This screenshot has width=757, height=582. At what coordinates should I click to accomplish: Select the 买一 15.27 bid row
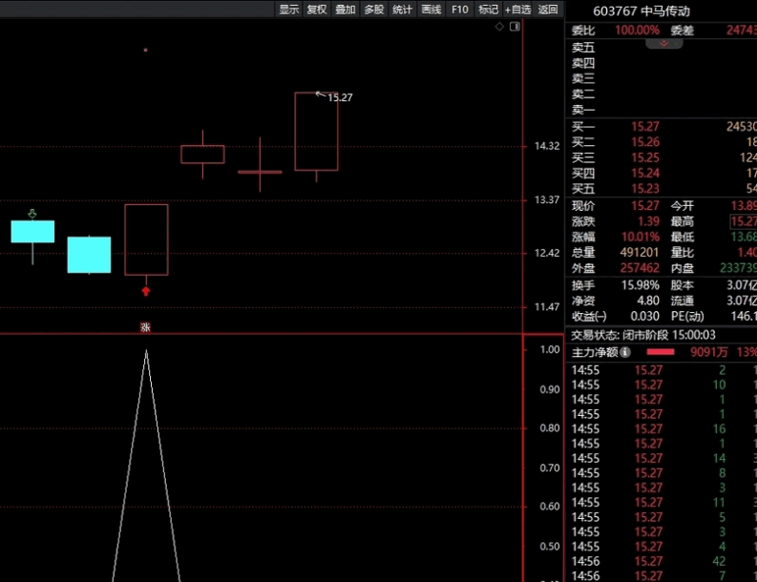point(661,127)
